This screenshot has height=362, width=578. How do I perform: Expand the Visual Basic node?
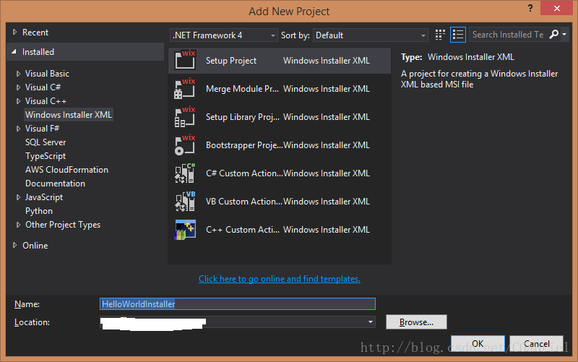tap(19, 74)
